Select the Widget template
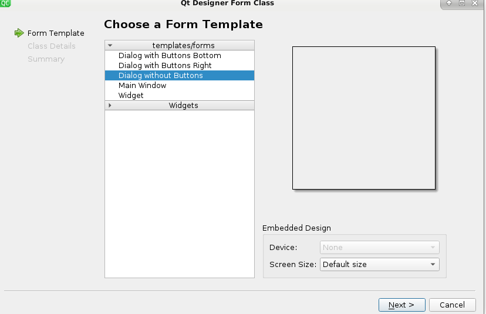Image resolution: width=486 pixels, height=314 pixels. click(x=180, y=95)
